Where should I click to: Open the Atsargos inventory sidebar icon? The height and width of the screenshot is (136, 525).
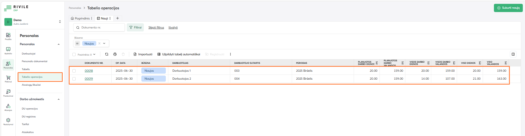pos(8,107)
